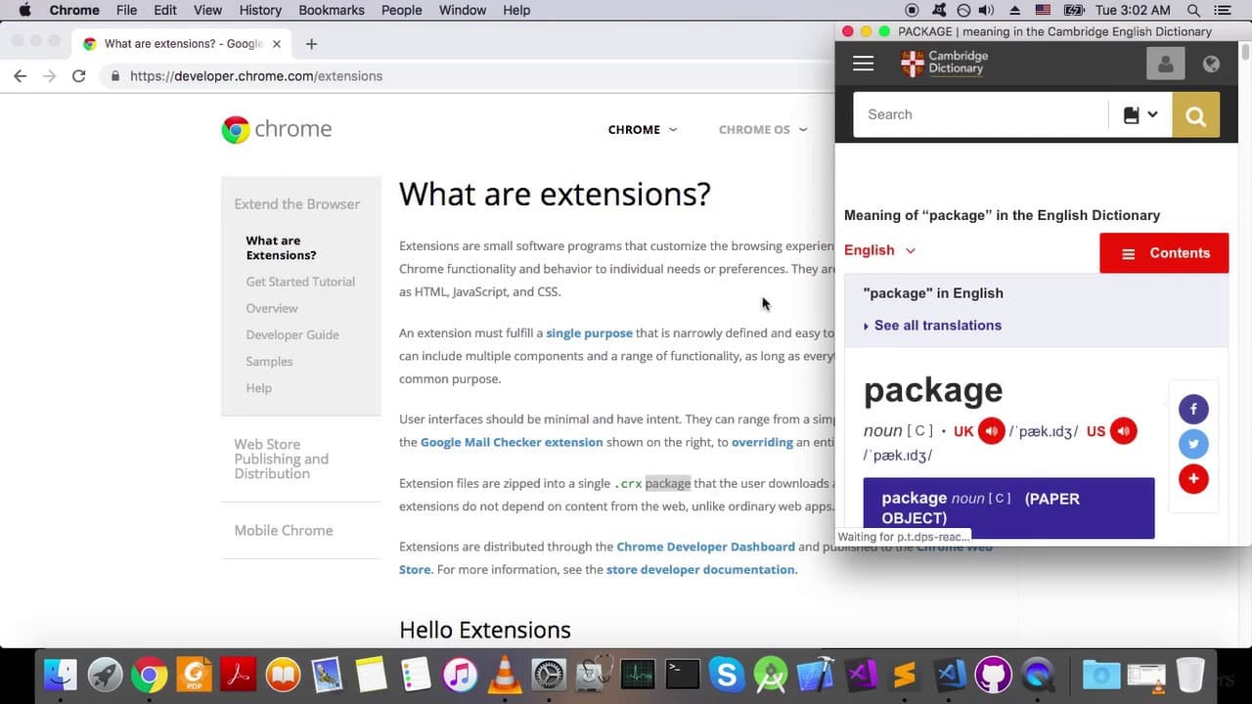
Task: Open Get Started Tutorial sidebar link
Action: pyautogui.click(x=300, y=282)
